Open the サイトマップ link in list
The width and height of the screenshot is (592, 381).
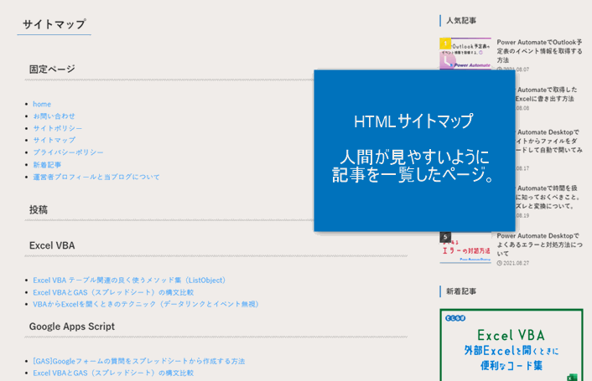[x=54, y=140]
